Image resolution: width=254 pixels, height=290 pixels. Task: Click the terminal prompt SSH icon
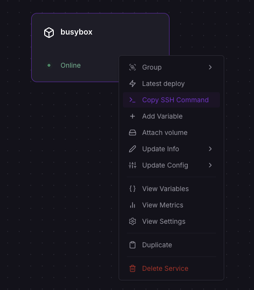[133, 100]
